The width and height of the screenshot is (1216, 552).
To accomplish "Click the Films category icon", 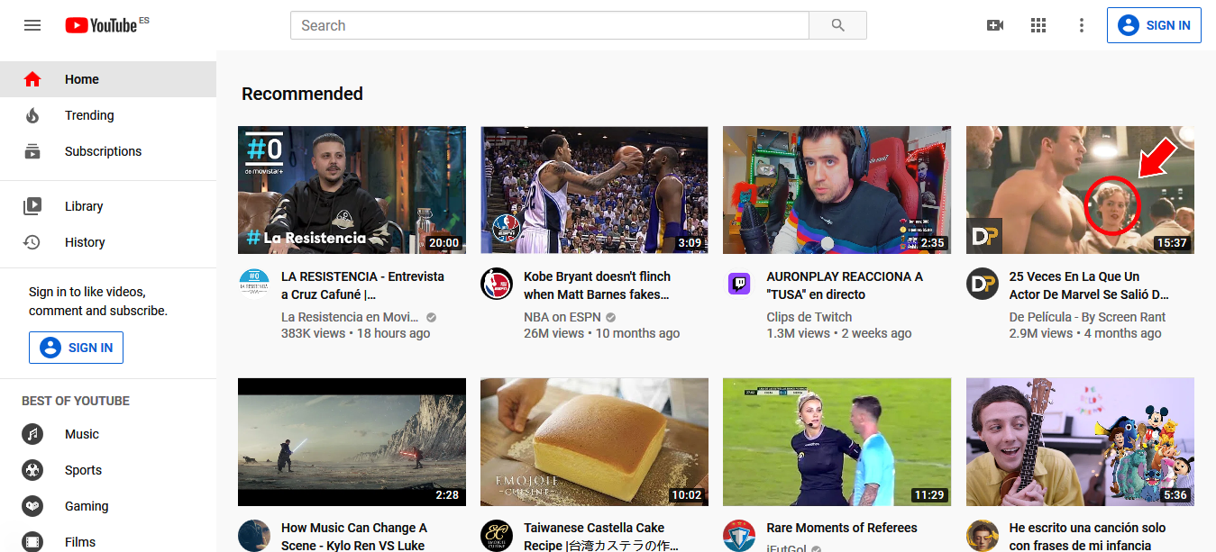I will [x=32, y=542].
